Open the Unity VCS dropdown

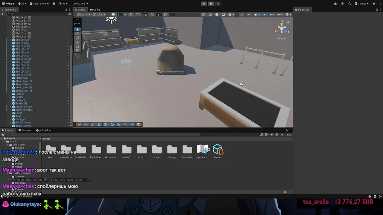coord(79,4)
